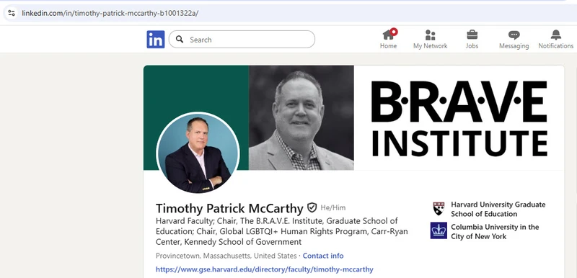Focus the LinkedIn Search field
Image resolution: width=577 pixels, height=278 pixels.
click(x=242, y=40)
